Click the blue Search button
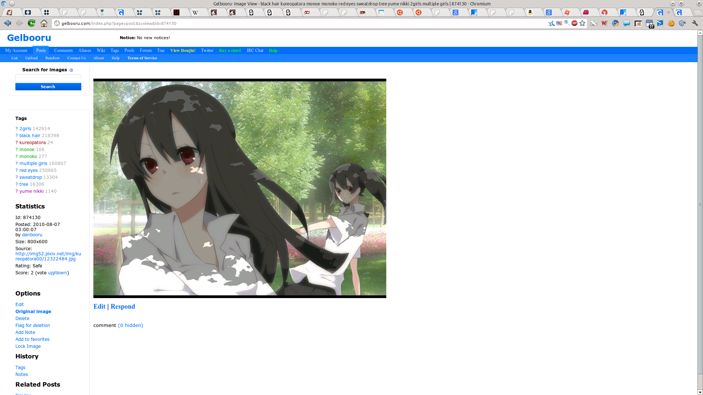The width and height of the screenshot is (703, 395). click(x=48, y=87)
